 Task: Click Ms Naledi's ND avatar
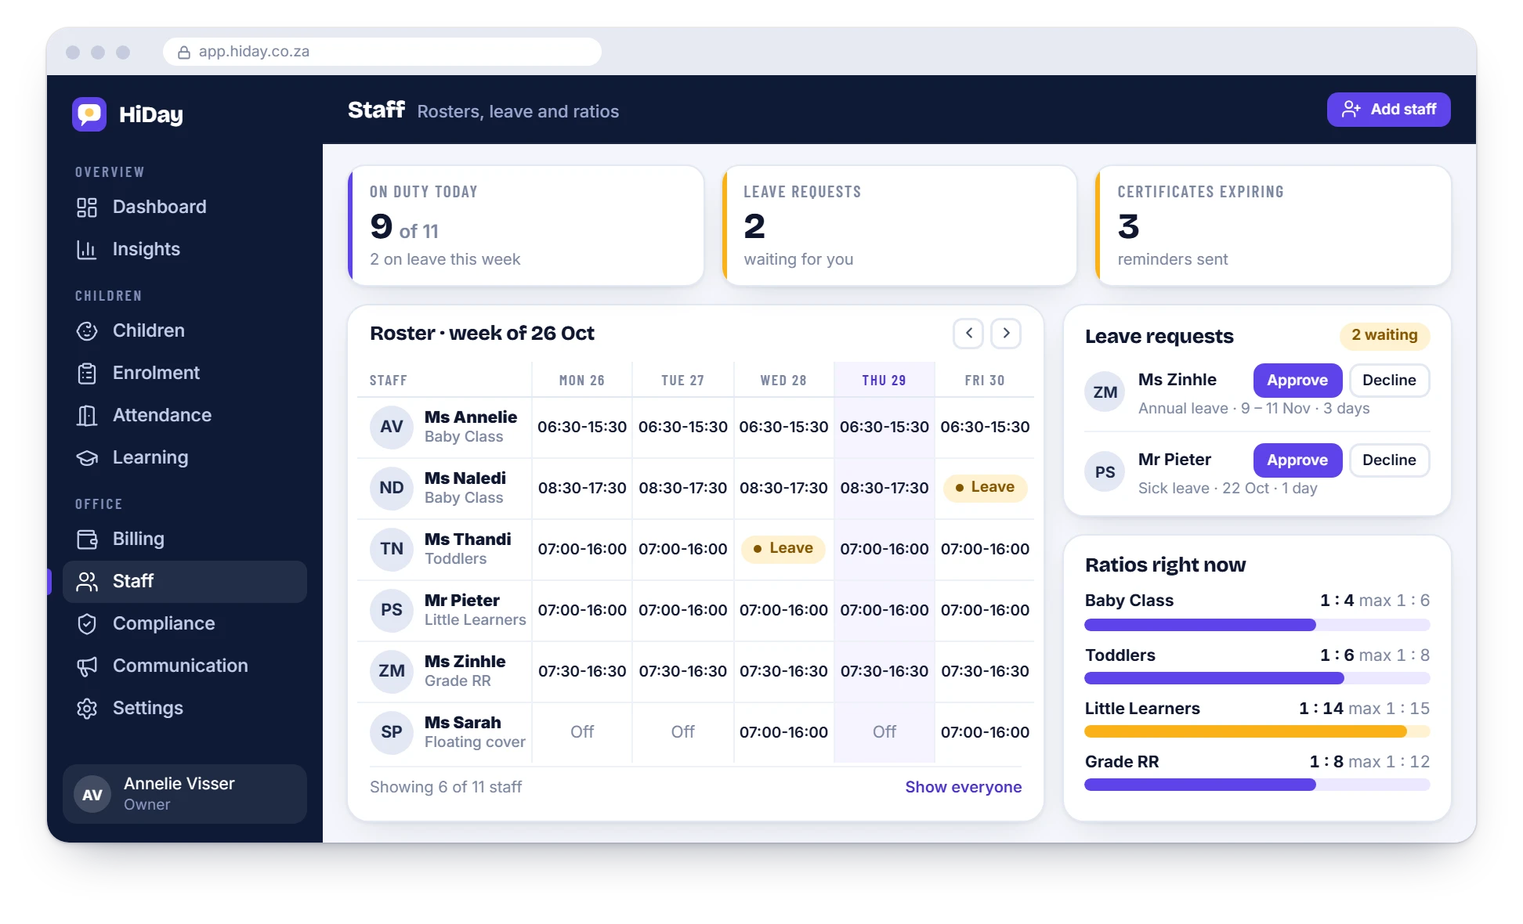tap(392, 488)
